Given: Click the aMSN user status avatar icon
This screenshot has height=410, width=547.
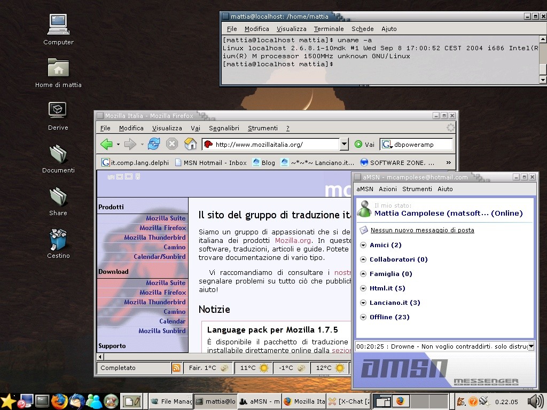Looking at the screenshot, I should [x=364, y=209].
